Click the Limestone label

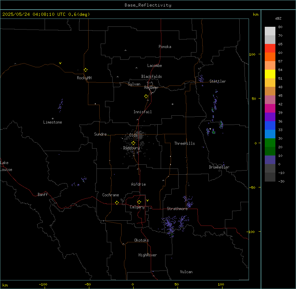pos(53,122)
